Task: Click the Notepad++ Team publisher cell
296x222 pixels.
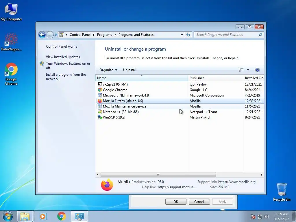Action: (203, 112)
